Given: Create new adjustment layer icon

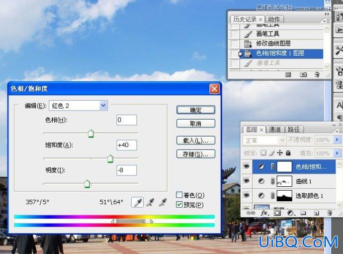Looking at the screenshot, I should (290, 213).
